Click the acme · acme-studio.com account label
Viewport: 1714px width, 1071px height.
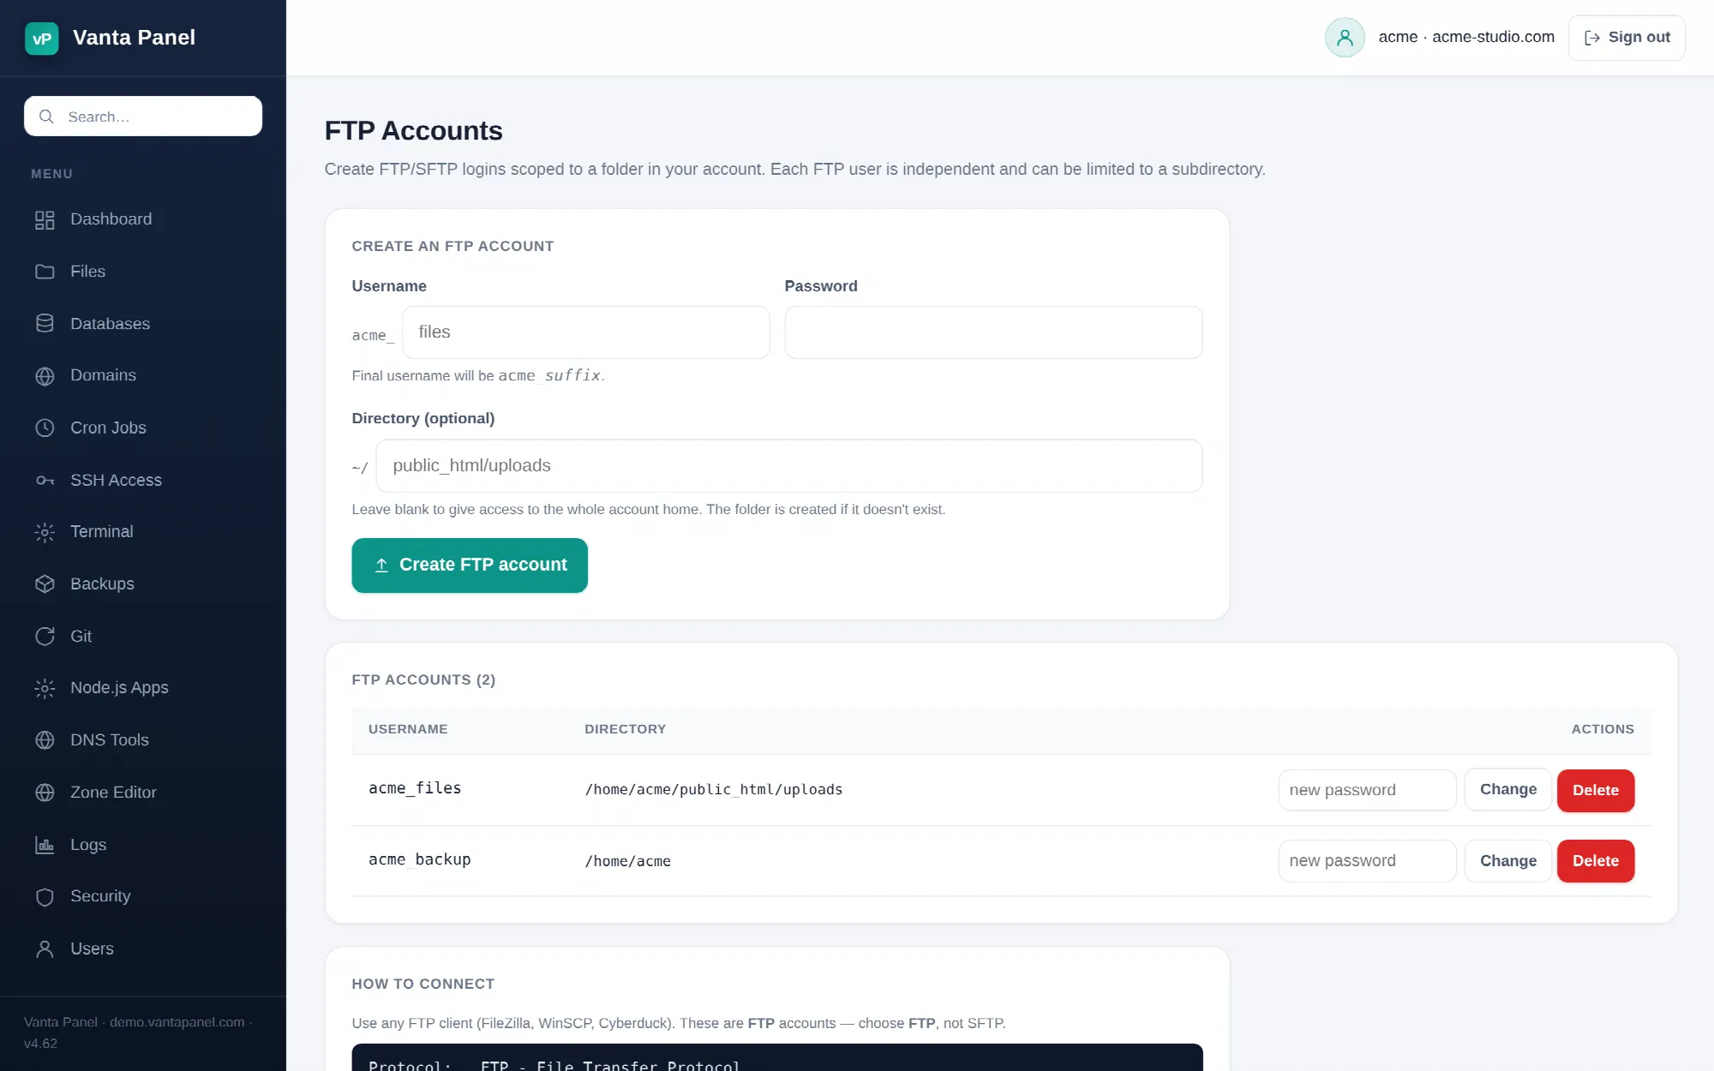[1466, 37]
